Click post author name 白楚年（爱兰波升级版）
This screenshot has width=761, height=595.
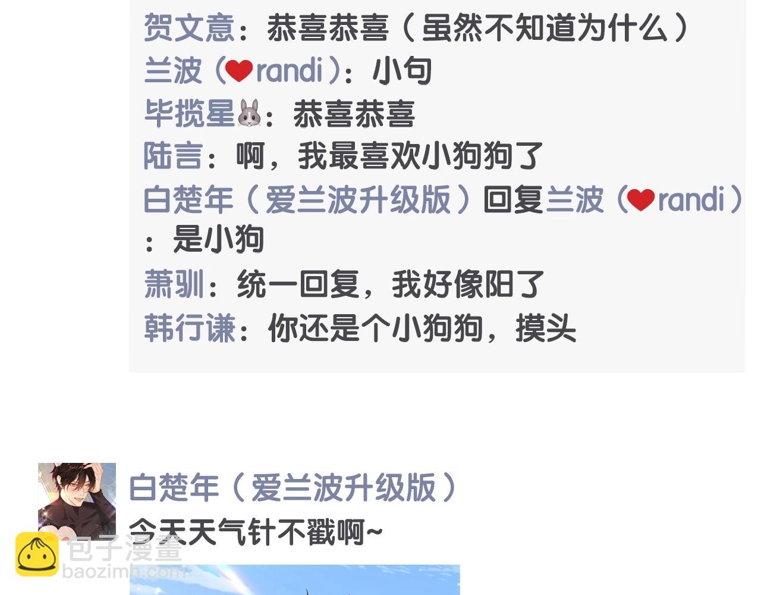tap(293, 487)
